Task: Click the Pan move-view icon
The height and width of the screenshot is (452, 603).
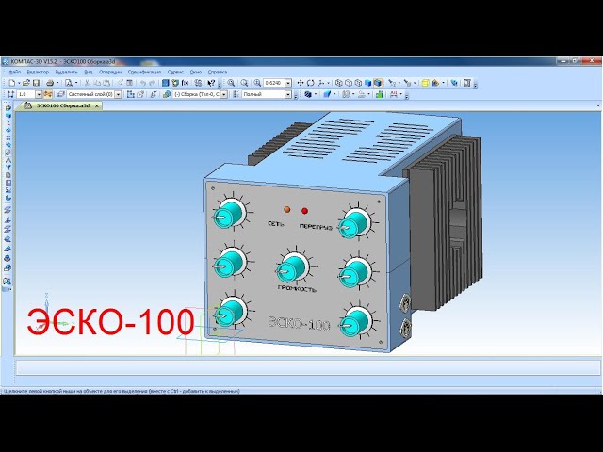Action: coord(301,83)
